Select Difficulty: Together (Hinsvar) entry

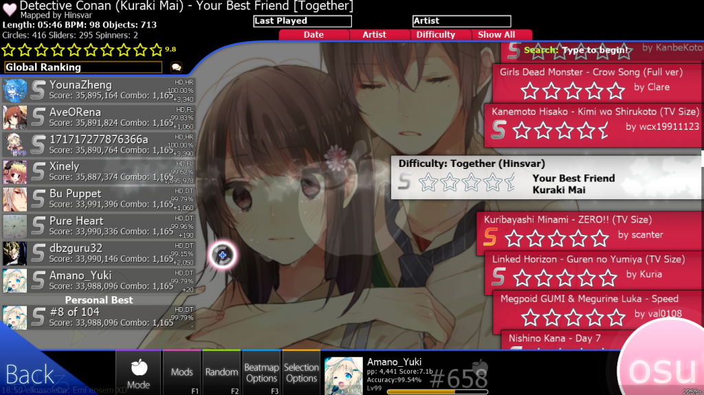coord(547,177)
